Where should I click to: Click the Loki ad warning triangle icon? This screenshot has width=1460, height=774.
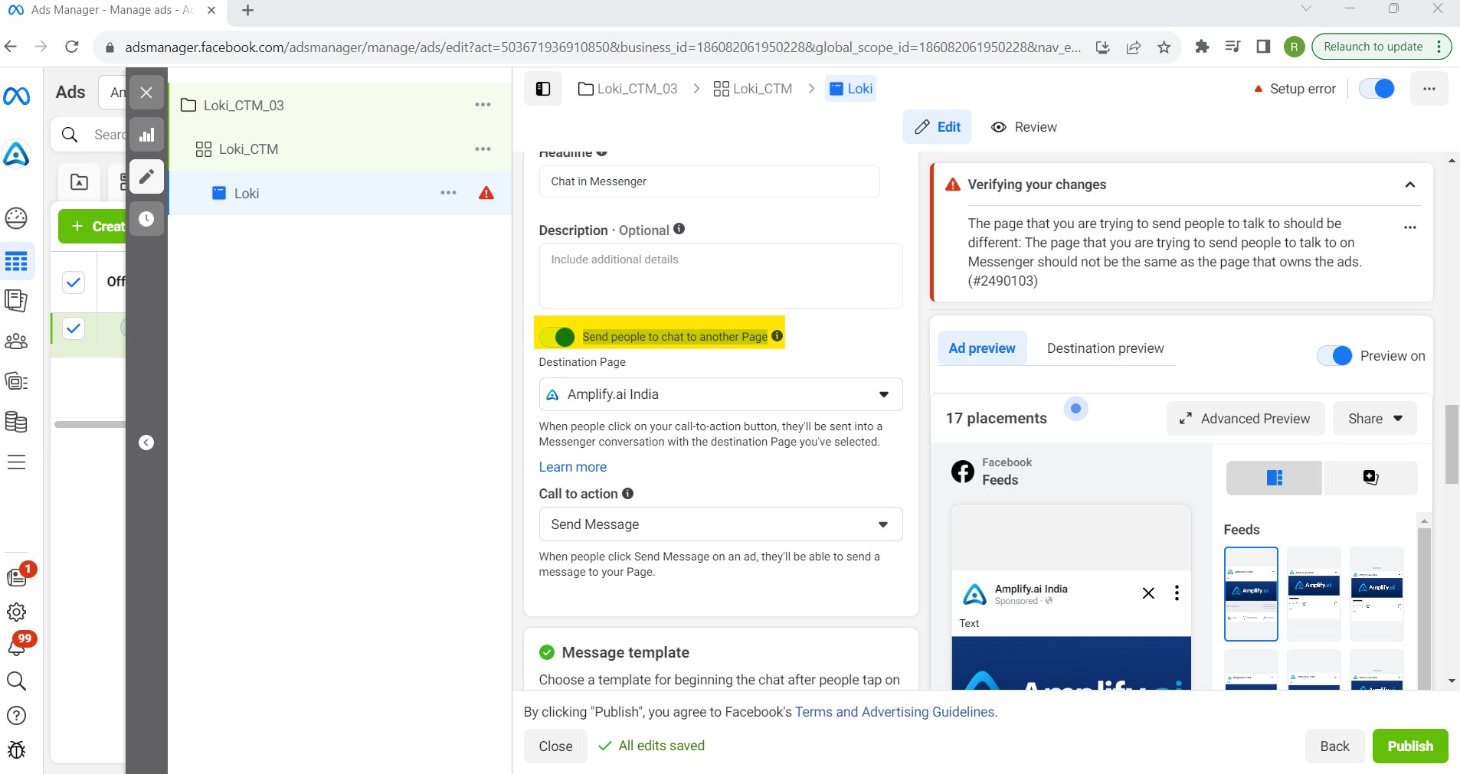[486, 193]
